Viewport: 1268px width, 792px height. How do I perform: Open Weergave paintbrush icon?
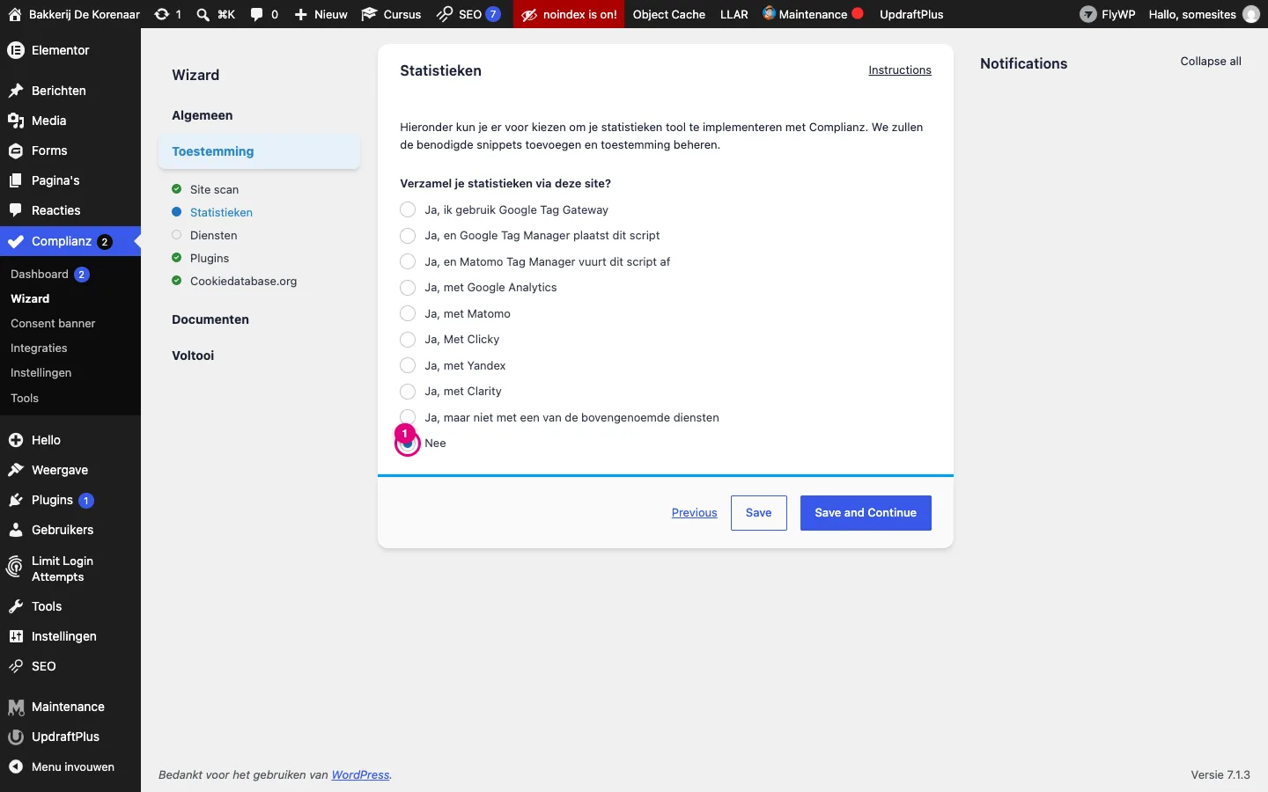(16, 470)
